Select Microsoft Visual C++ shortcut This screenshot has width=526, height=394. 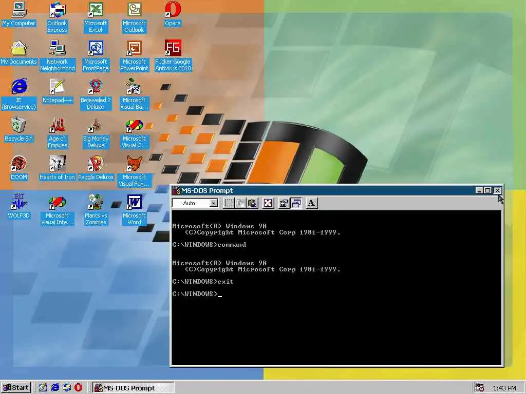[134, 133]
